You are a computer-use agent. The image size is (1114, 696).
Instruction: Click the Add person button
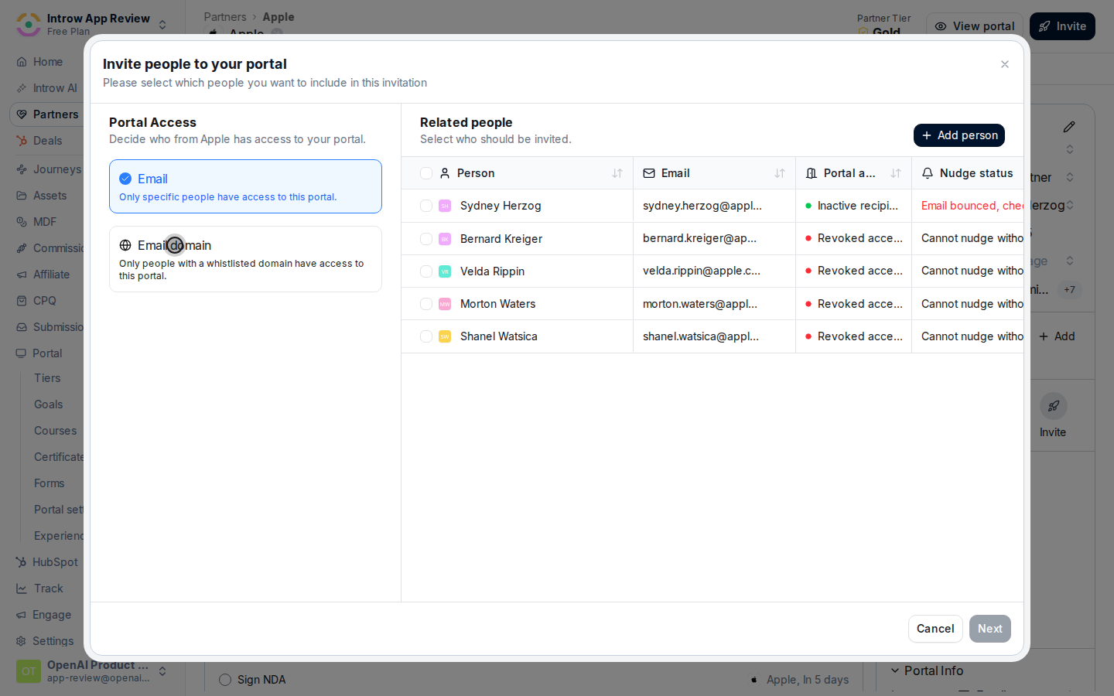click(x=959, y=135)
